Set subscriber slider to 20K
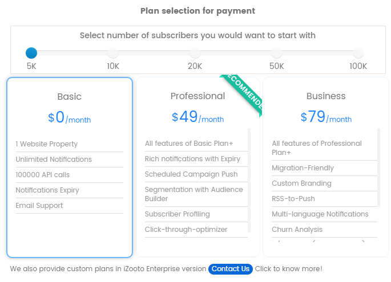Screen dimensions: 391x282 [x=195, y=53]
